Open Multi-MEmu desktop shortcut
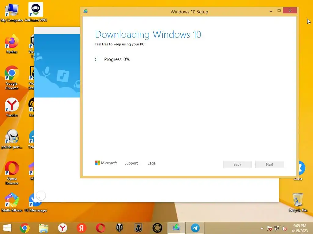This screenshot has width=313, height=234. 12,203
